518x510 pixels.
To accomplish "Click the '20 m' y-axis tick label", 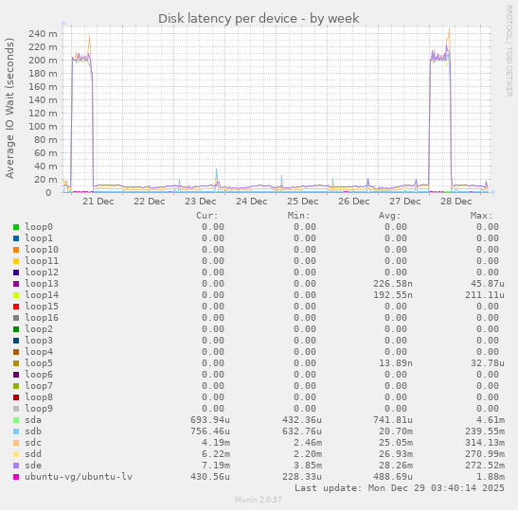I will pyautogui.click(x=45, y=180).
